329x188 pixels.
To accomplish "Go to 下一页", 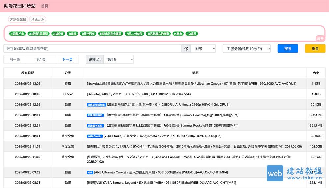I will coord(67,59).
